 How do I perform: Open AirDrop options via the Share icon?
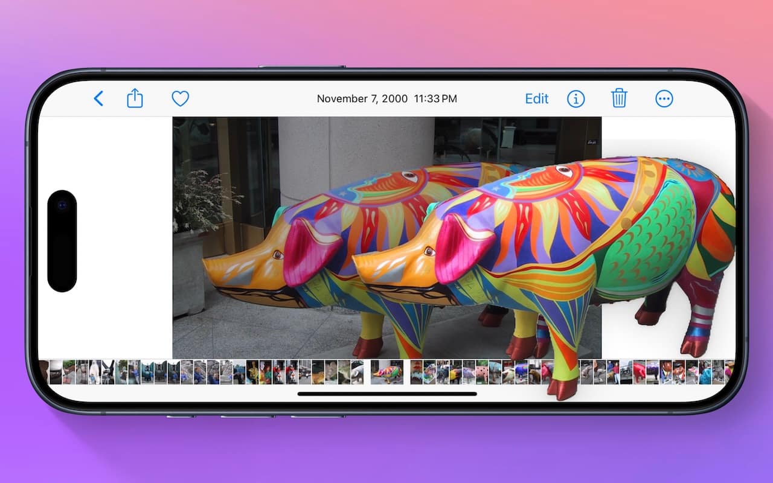pos(135,98)
